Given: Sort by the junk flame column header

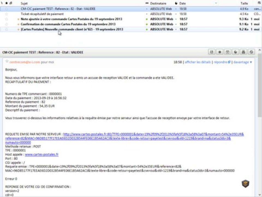Looking at the screenshot, I should (176, 3).
